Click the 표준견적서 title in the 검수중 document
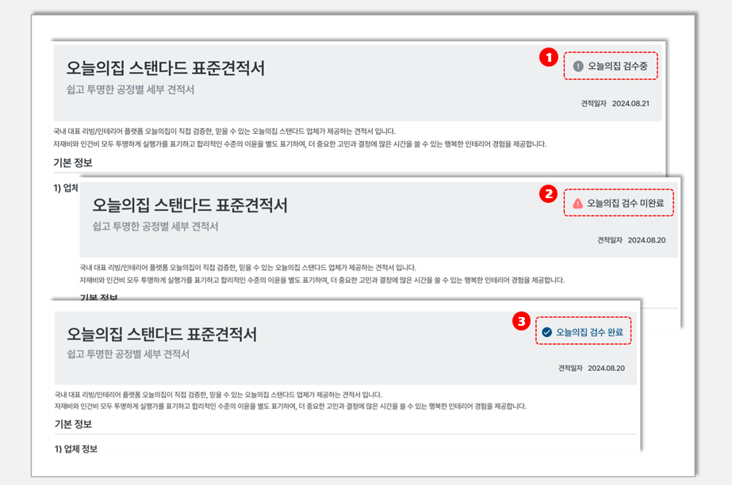This screenshot has width=732, height=485. click(x=165, y=68)
